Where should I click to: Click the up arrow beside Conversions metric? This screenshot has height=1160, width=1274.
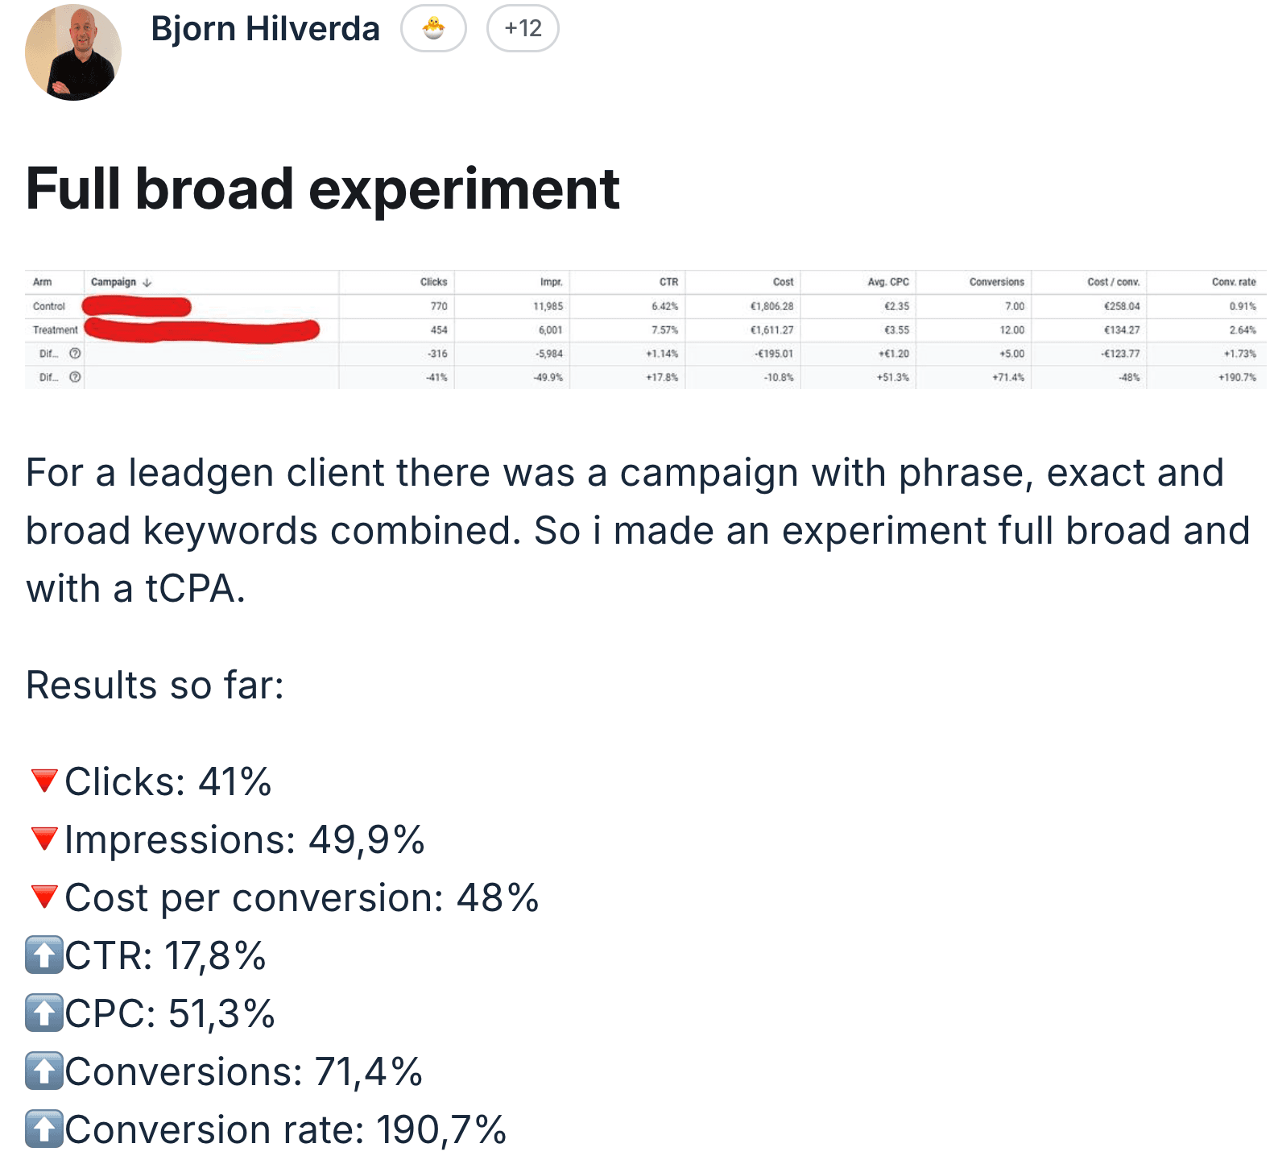(43, 1072)
